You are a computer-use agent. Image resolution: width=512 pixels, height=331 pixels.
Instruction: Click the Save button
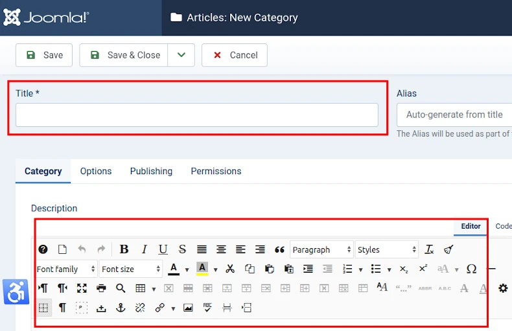(x=44, y=55)
